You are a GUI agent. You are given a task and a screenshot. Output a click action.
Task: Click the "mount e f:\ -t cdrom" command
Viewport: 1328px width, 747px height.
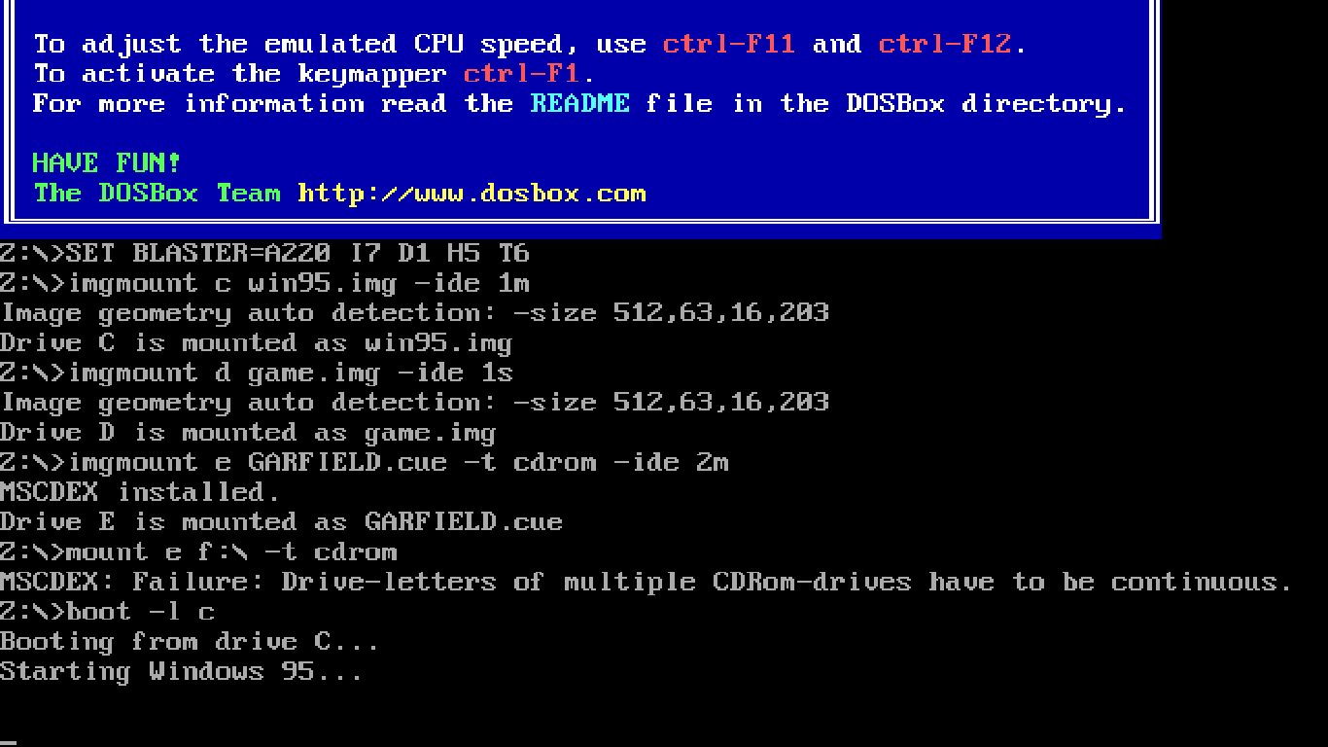[x=231, y=551]
